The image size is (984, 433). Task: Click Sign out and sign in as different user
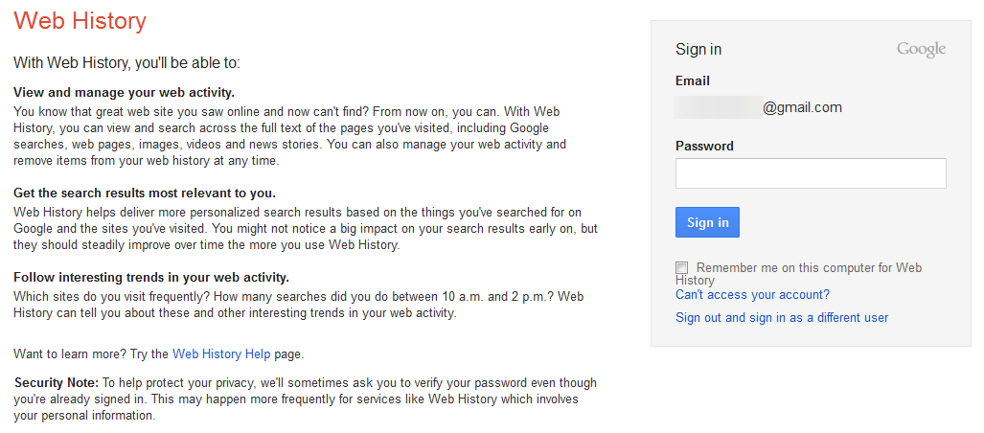coord(782,317)
